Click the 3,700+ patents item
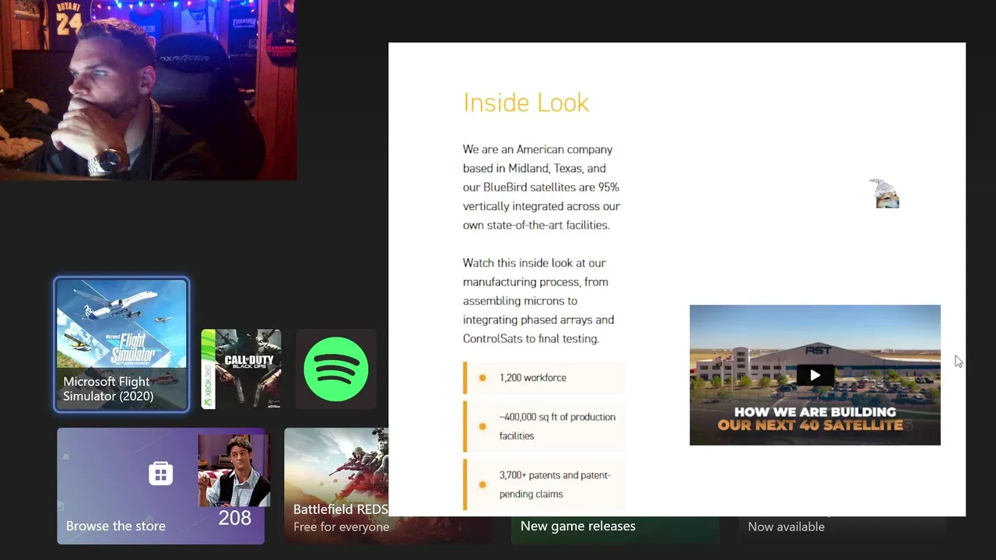This screenshot has height=560, width=996. 544,485
